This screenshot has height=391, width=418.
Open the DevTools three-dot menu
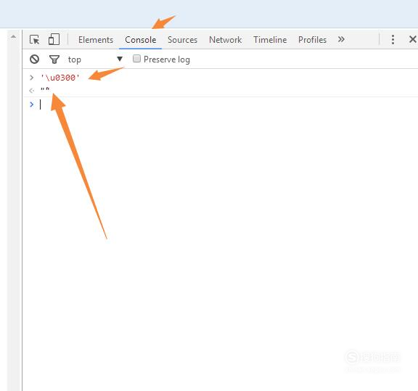click(x=393, y=39)
